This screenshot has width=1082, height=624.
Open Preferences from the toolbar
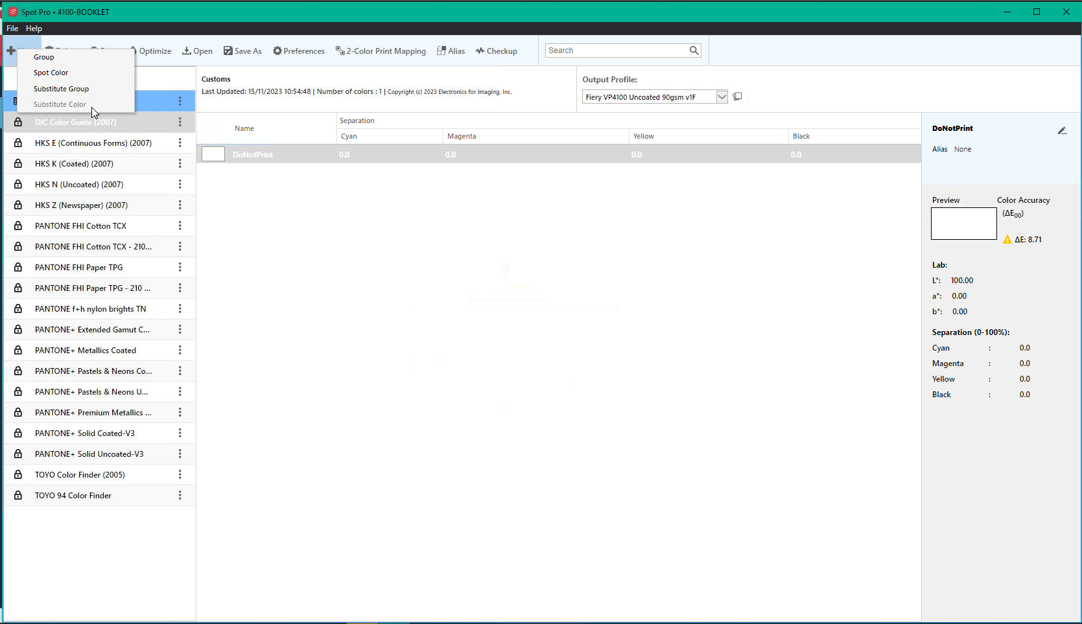coord(299,51)
